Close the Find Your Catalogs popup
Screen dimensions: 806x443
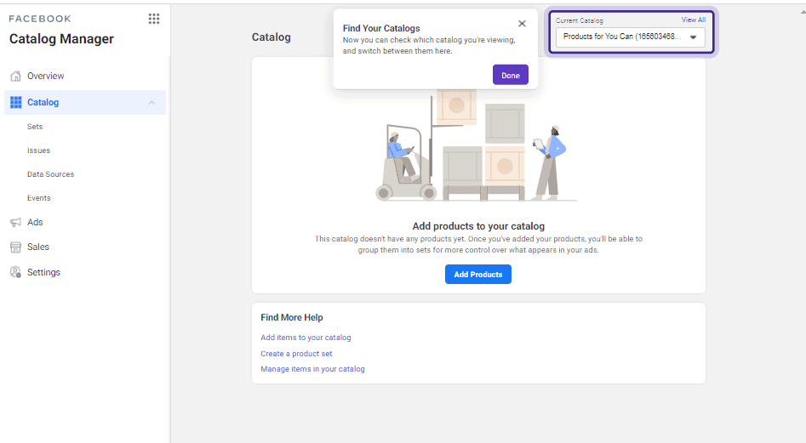(522, 24)
